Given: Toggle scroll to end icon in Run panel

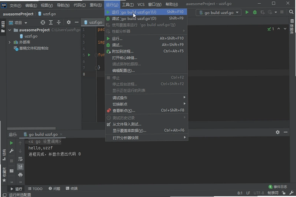Looking at the screenshot, I should 20,167.
